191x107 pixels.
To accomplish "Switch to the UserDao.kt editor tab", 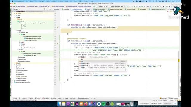I will coord(66,9).
